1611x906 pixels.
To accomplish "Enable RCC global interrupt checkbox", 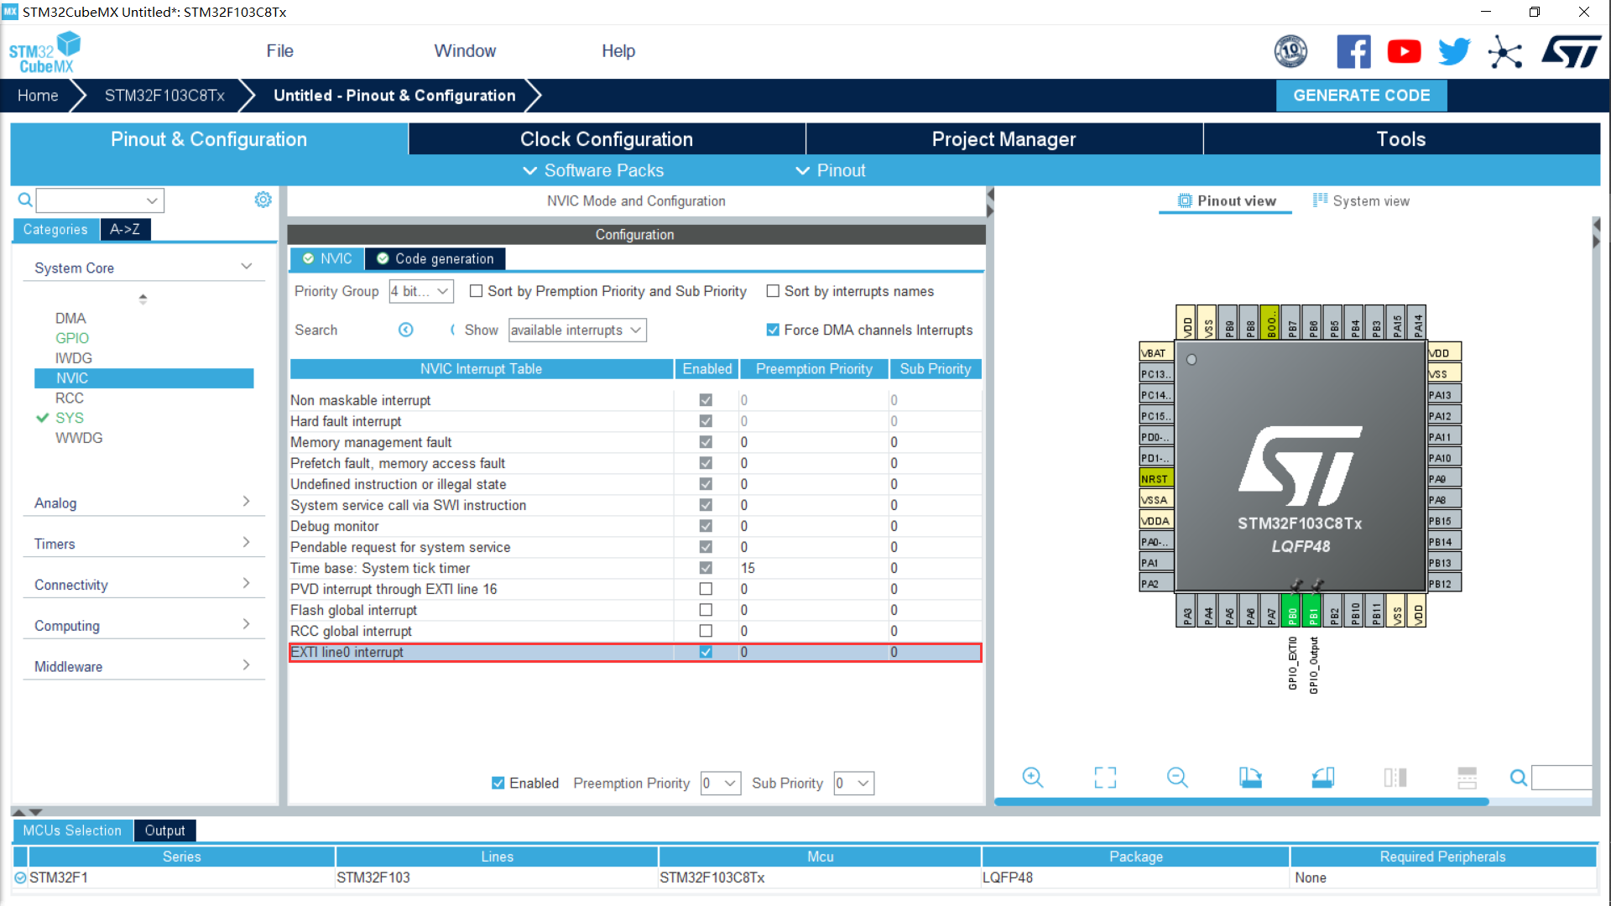I will tap(706, 631).
